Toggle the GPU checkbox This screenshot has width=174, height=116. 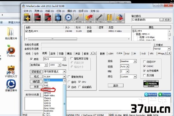79,82
